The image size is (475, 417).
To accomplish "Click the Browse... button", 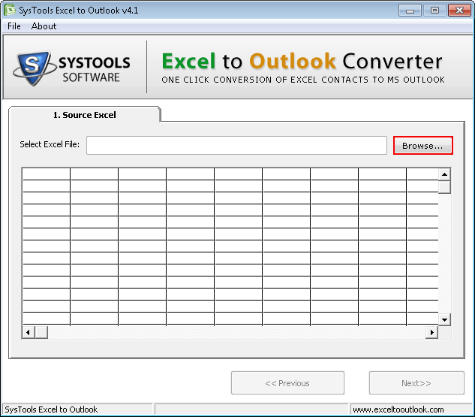I will tap(423, 146).
